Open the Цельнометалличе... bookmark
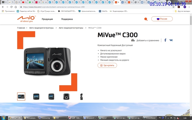The image size is (192, 120). tap(87, 11)
